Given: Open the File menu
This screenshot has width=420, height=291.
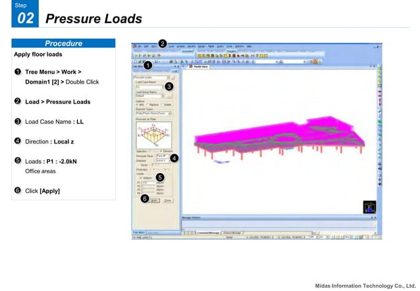Looking at the screenshot, I should click(x=140, y=46).
